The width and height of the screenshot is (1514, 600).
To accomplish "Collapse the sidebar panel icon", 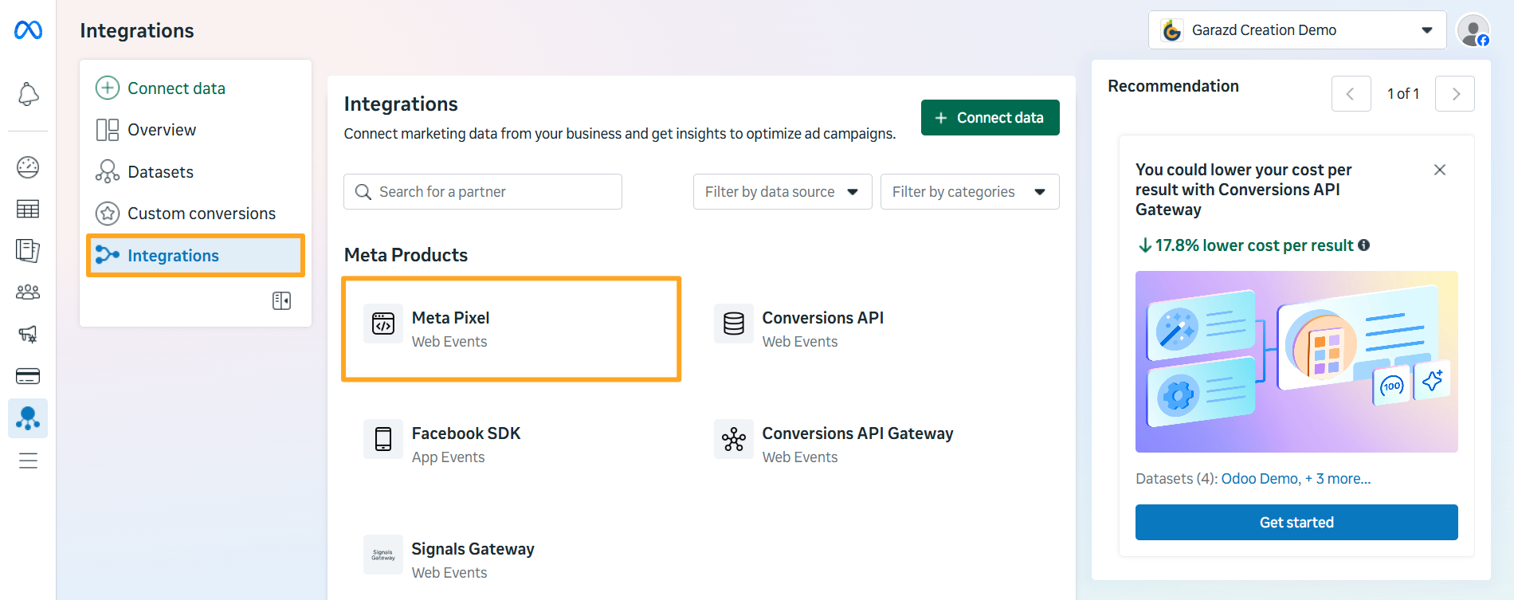I will [281, 300].
